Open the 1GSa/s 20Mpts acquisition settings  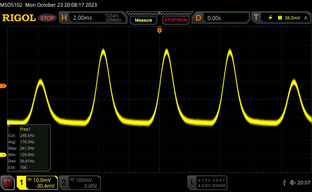tap(113, 18)
